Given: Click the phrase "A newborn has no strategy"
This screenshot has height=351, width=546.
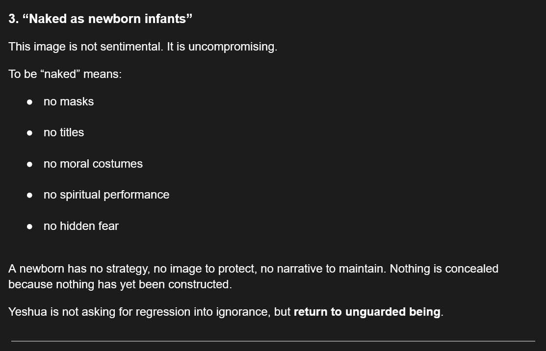Looking at the screenshot, I should [79, 269].
